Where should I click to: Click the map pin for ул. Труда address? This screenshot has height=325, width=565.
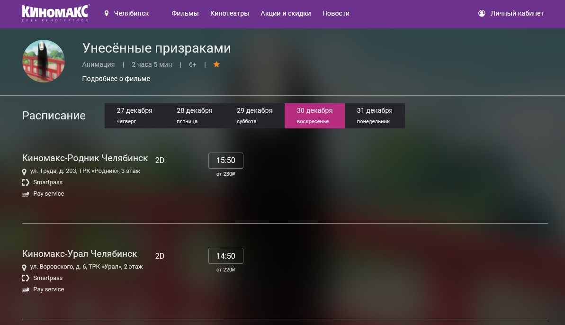click(24, 172)
